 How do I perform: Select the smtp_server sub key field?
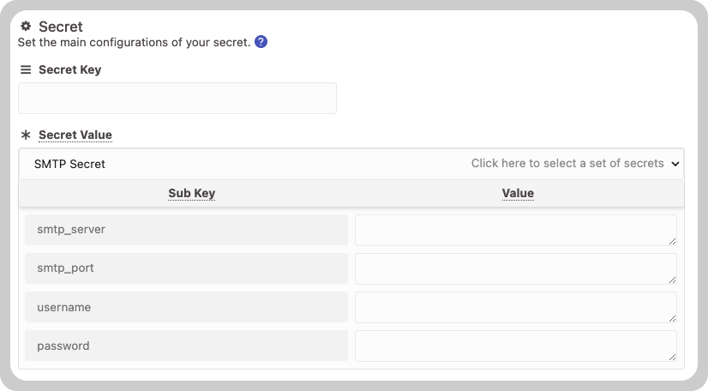pos(187,230)
